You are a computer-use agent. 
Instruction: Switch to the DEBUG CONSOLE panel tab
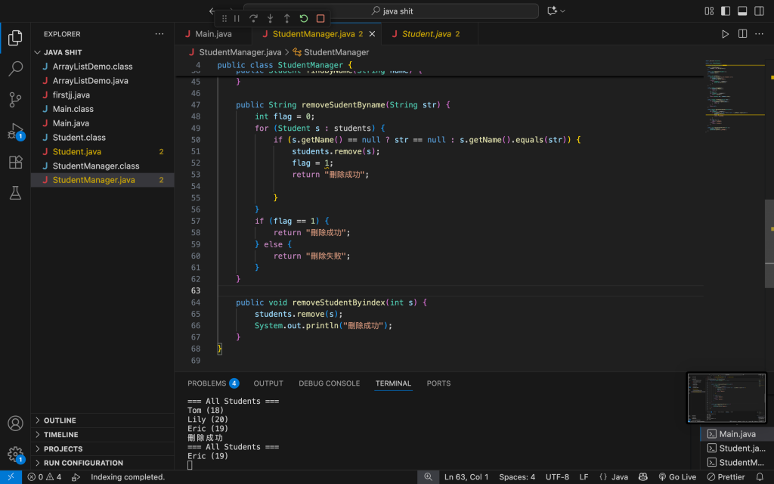pyautogui.click(x=329, y=383)
